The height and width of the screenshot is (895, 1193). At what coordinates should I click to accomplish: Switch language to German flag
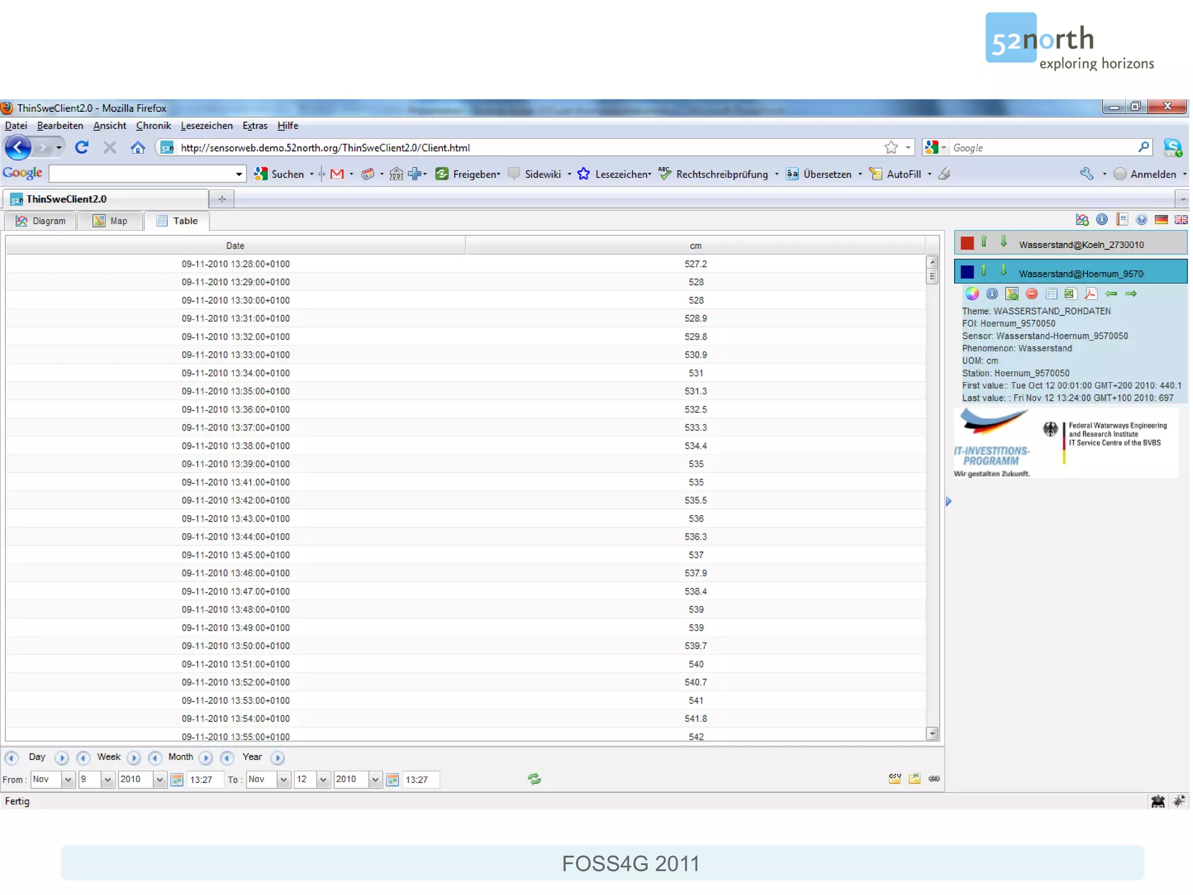click(x=1161, y=220)
